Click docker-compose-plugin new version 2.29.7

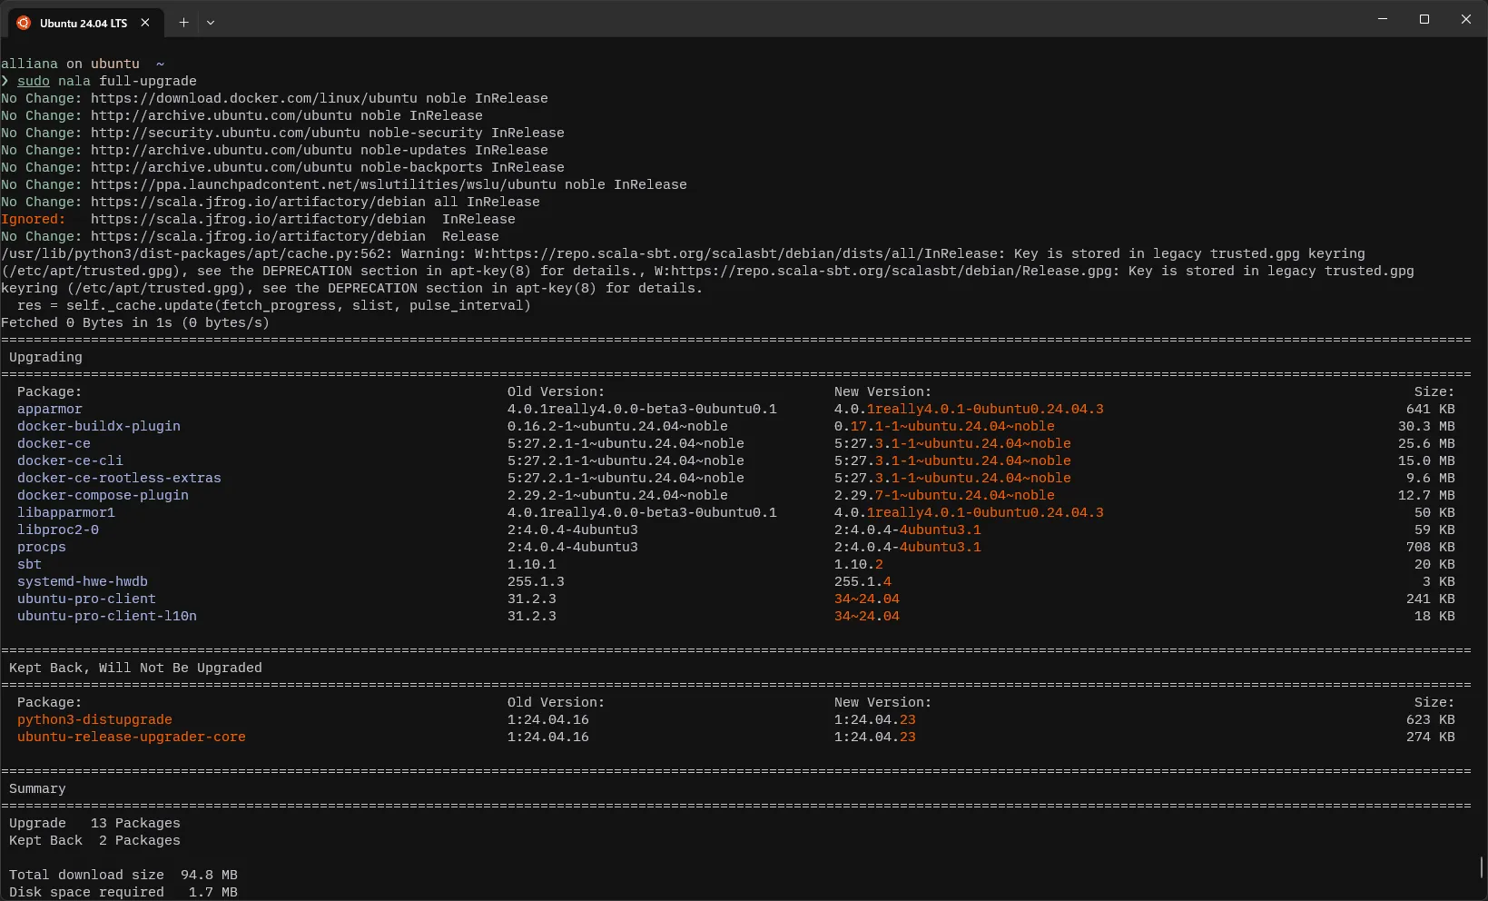(x=944, y=495)
